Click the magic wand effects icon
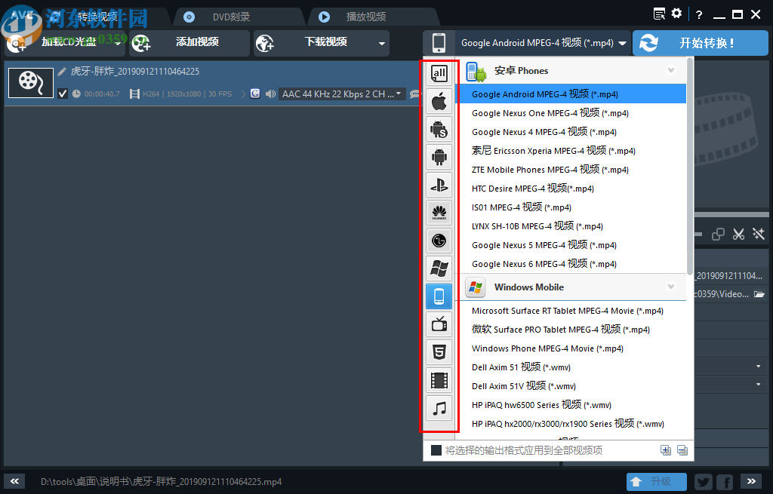 pyautogui.click(x=758, y=234)
